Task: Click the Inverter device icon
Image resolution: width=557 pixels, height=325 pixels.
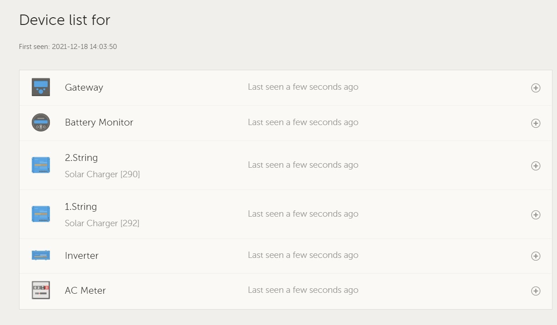Action: [41, 255]
